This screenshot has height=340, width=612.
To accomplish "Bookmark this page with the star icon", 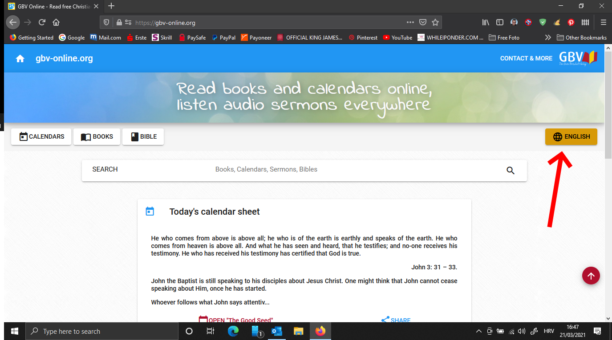I will pyautogui.click(x=435, y=22).
